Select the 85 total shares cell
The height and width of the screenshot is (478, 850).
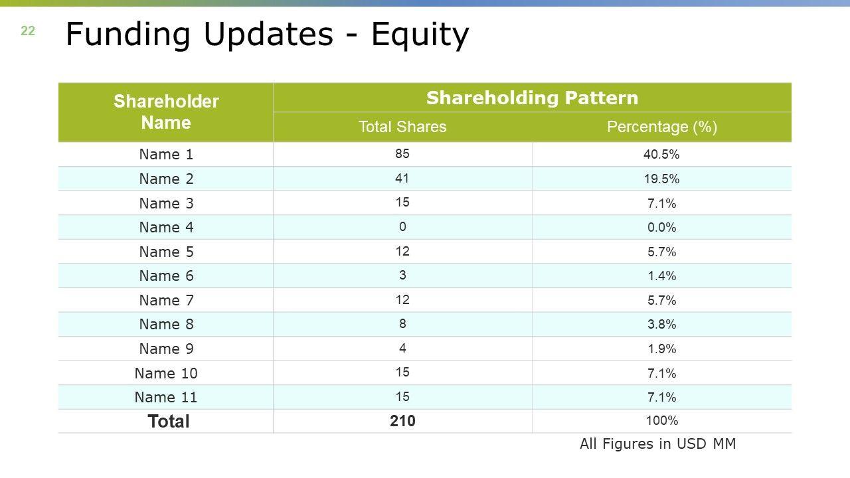402,154
